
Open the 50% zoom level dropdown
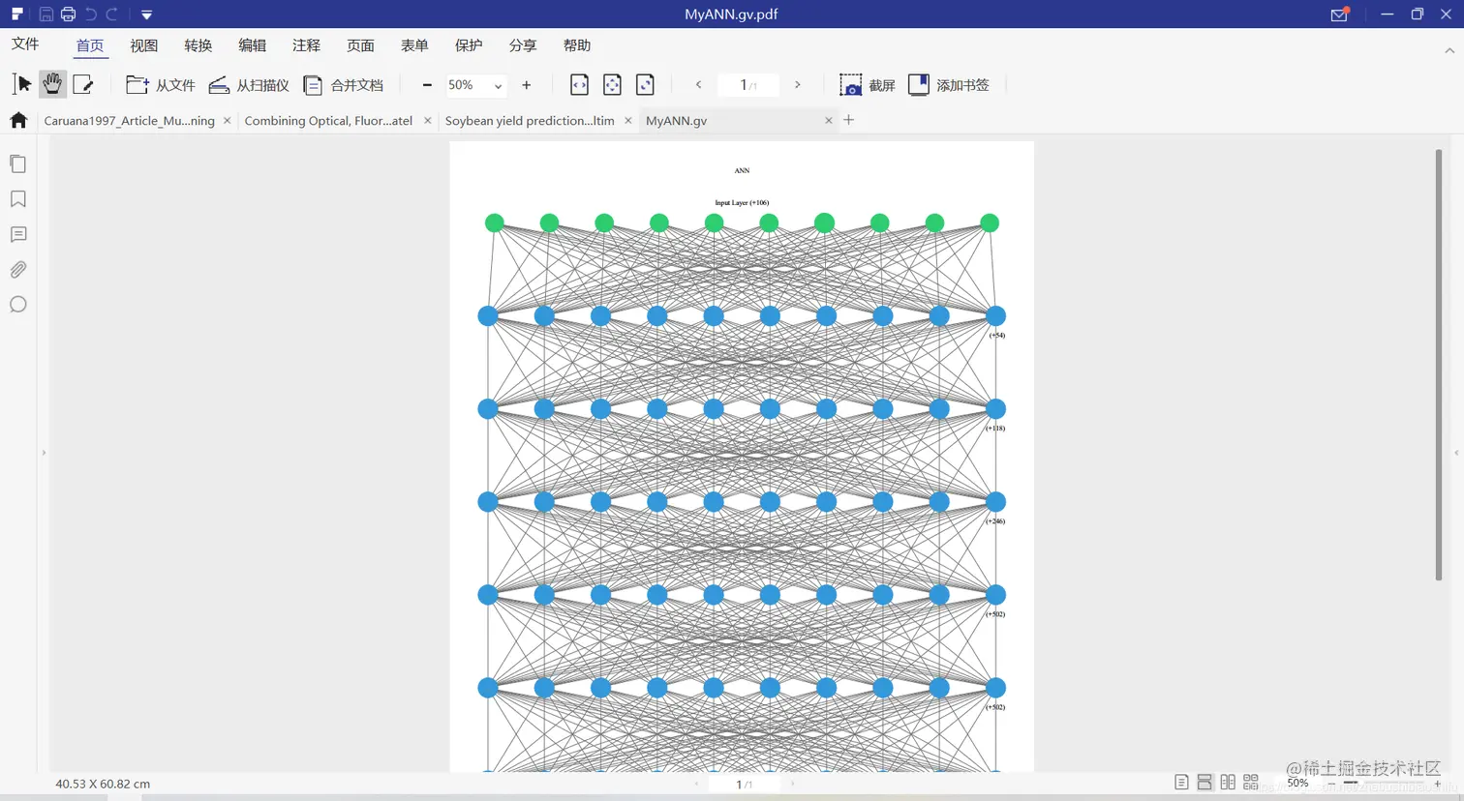475,85
